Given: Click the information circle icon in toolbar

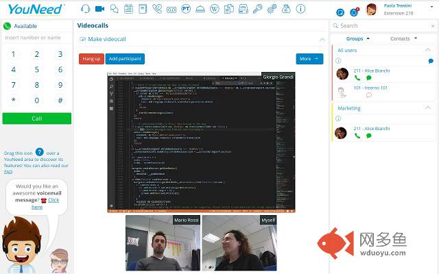Looking at the screenshot, I should click(x=300, y=9).
